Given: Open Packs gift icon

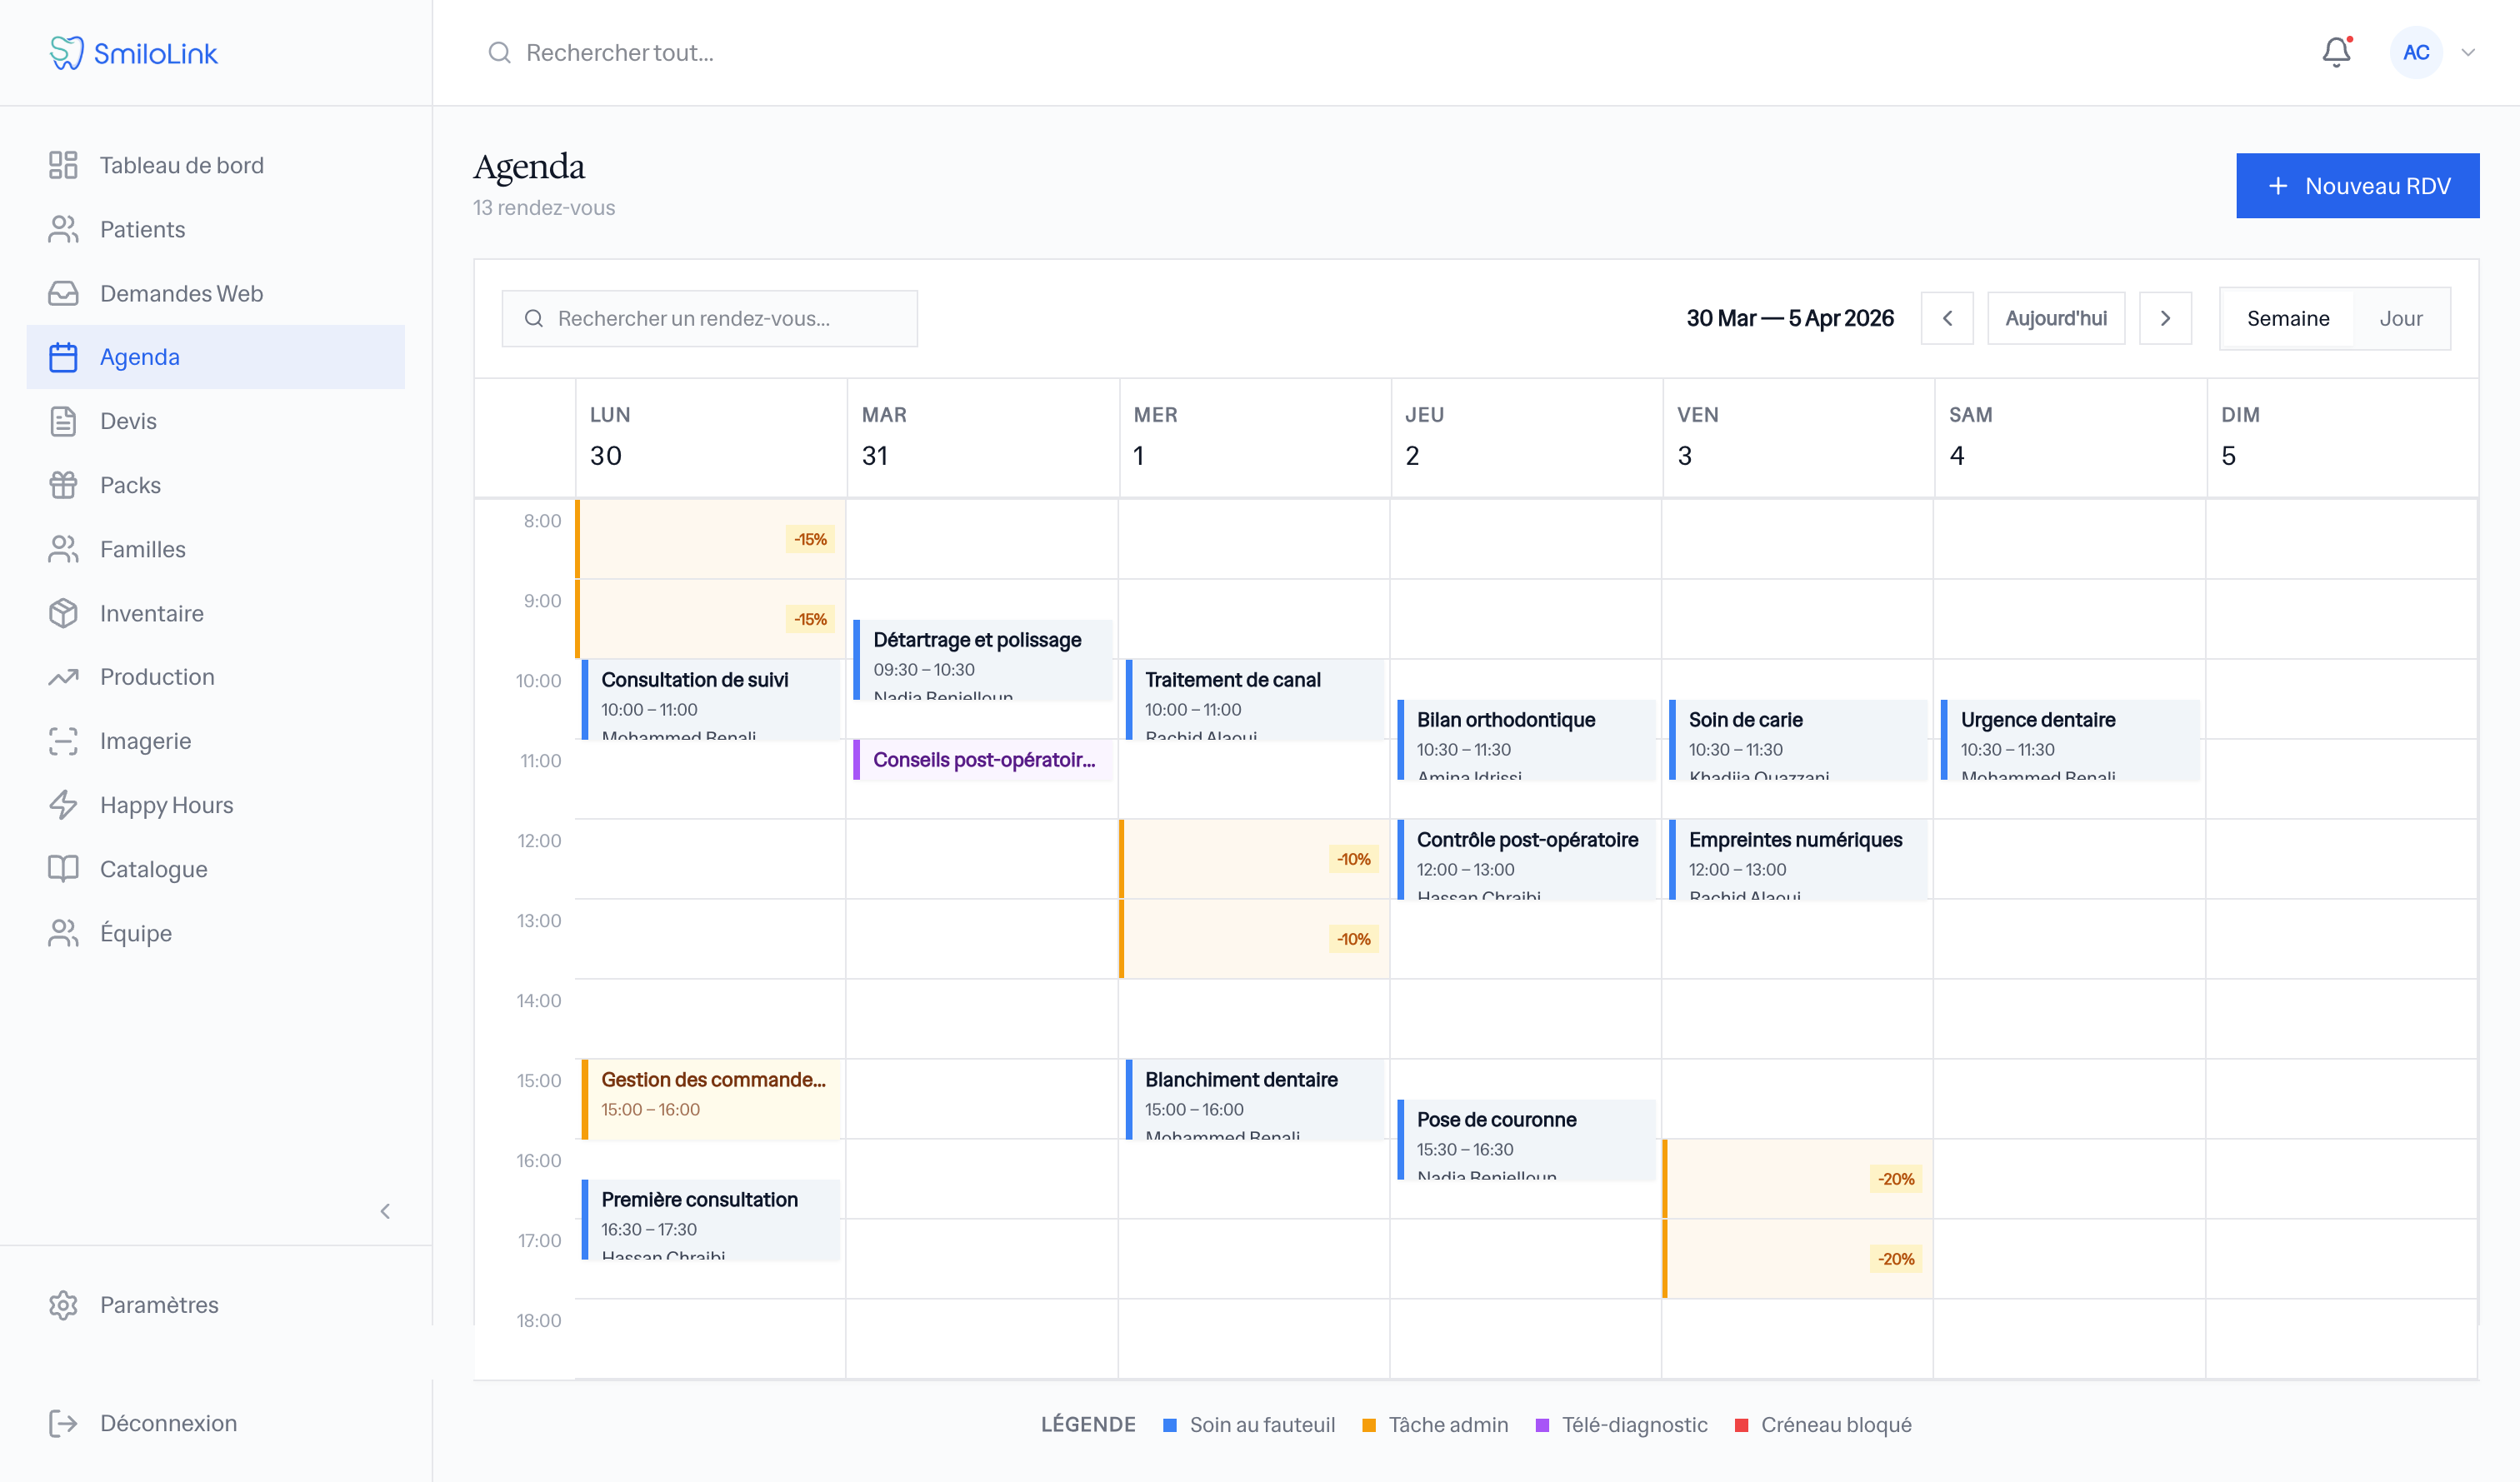Looking at the screenshot, I should 63,485.
